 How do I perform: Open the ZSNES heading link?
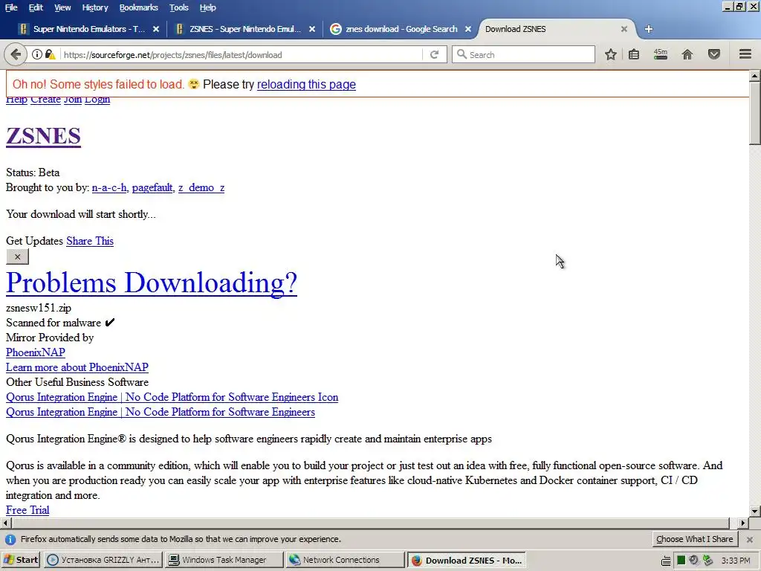pyautogui.click(x=43, y=135)
